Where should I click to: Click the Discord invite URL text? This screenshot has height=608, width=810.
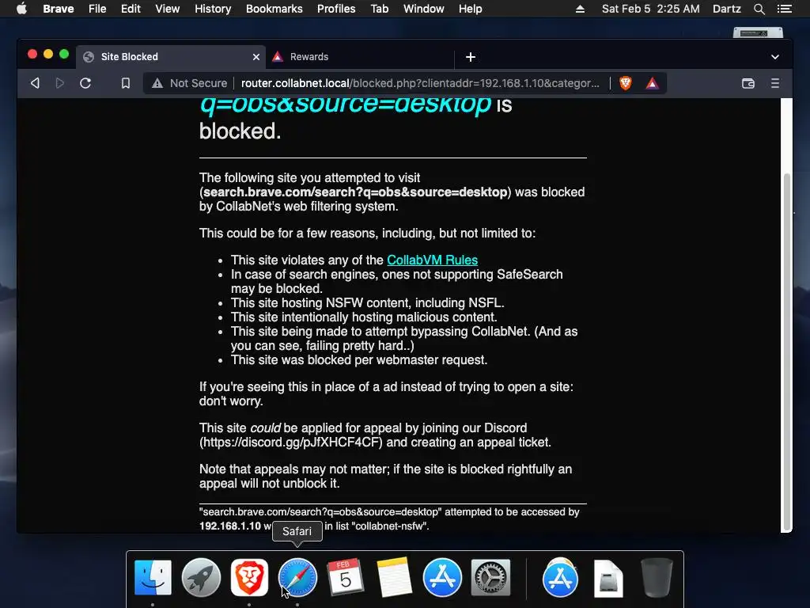(292, 443)
